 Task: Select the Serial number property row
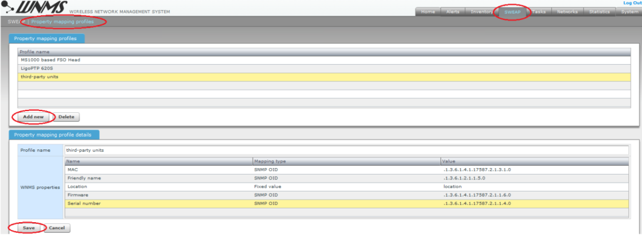click(x=346, y=203)
